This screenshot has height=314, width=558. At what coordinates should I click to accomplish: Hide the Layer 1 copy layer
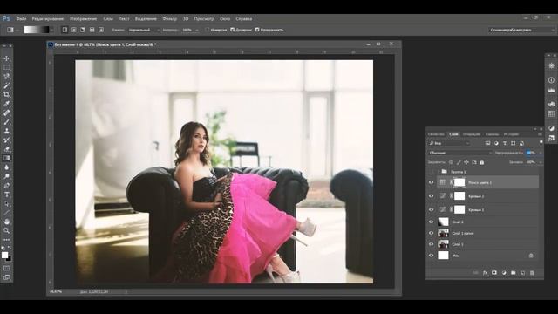pos(432,233)
